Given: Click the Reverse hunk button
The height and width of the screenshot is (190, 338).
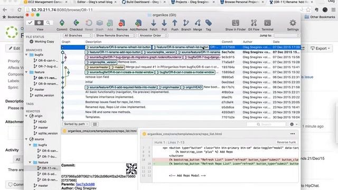Looking at the screenshot, I should pyautogui.click(x=286, y=142).
